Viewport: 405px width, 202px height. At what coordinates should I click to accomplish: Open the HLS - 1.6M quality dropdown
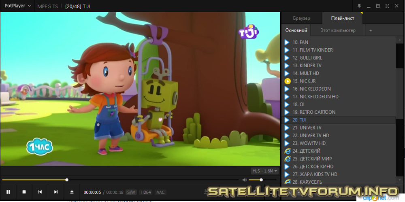coord(265,171)
